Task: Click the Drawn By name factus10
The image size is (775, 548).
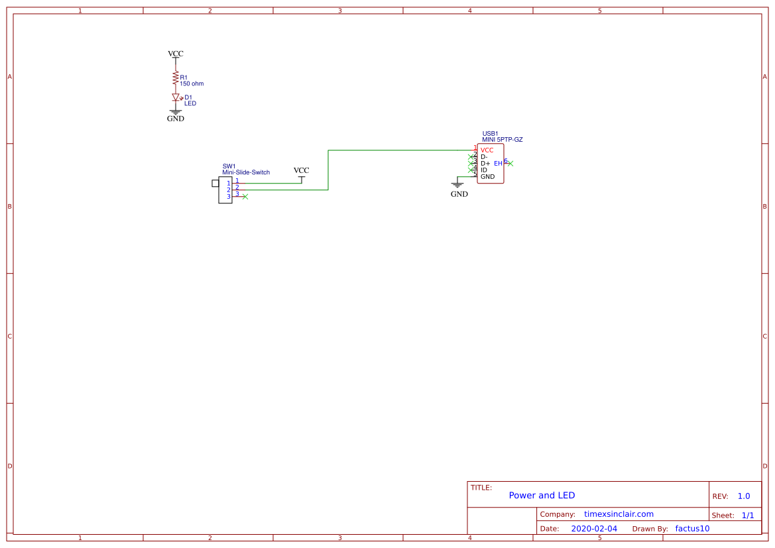Action: [x=691, y=528]
